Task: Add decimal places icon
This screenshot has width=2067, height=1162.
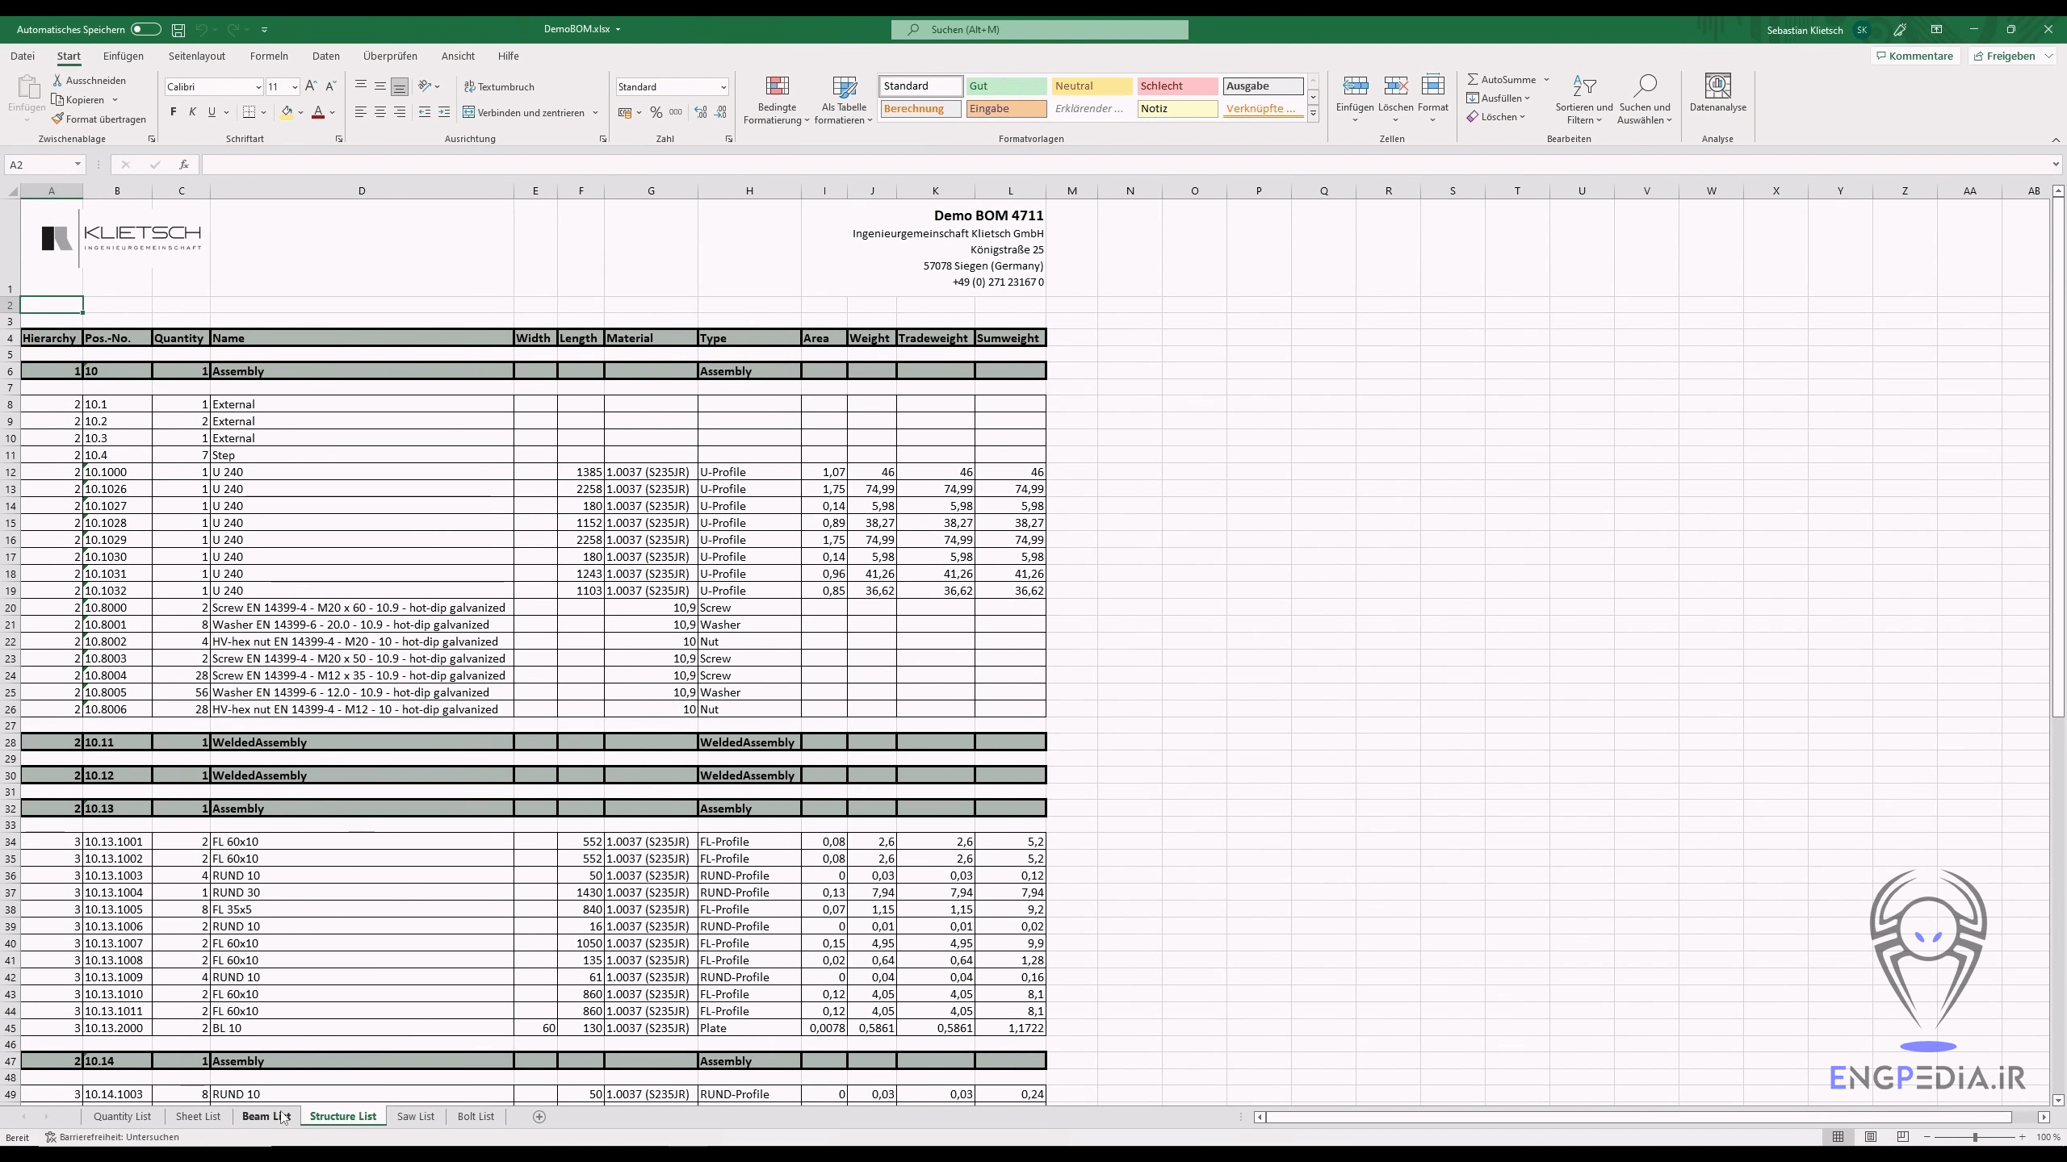Action: tap(701, 112)
